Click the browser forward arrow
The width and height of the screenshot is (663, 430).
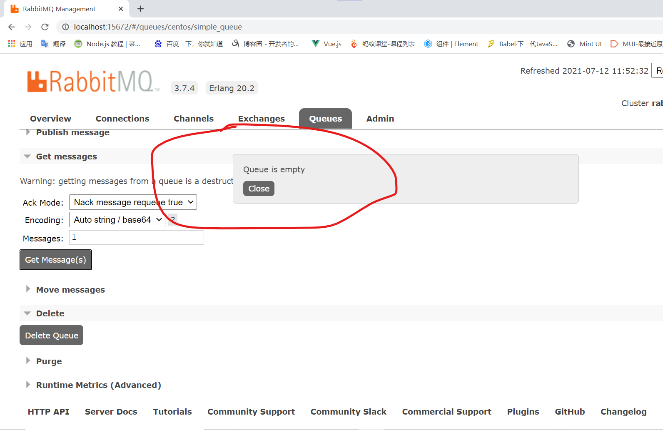[x=28, y=27]
